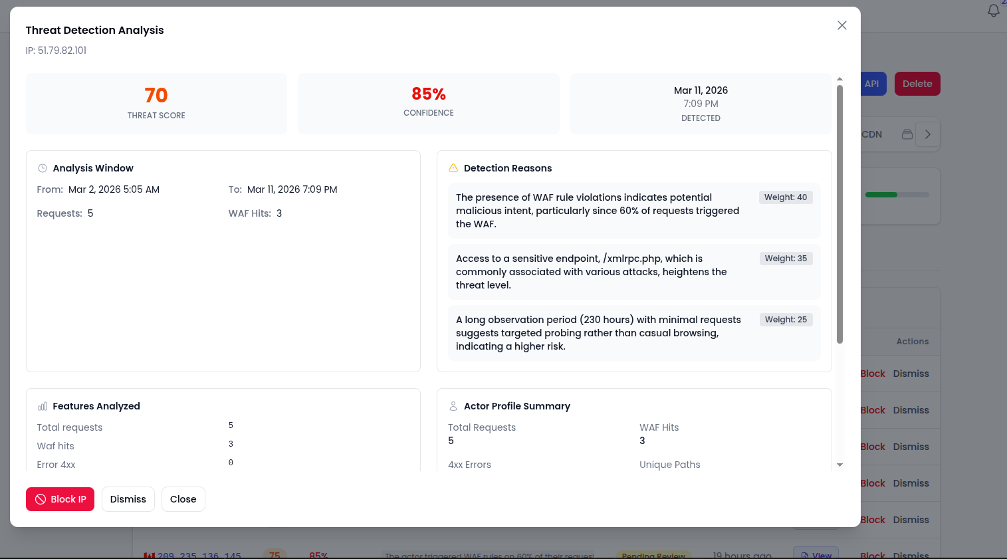Screen dimensions: 1007x559
Task: Click the storage icon next to CDN
Action: 907,134
